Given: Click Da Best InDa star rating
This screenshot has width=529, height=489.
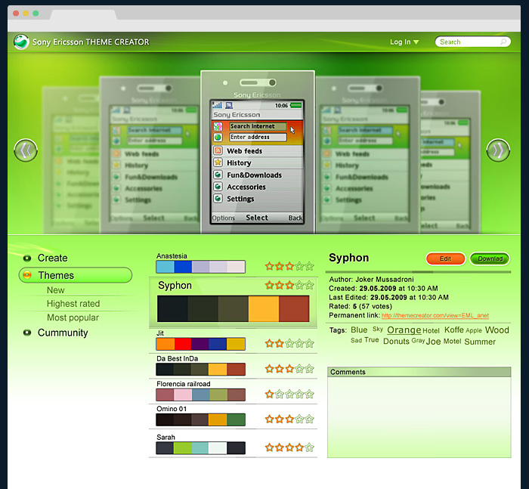Looking at the screenshot, I should coord(289,369).
